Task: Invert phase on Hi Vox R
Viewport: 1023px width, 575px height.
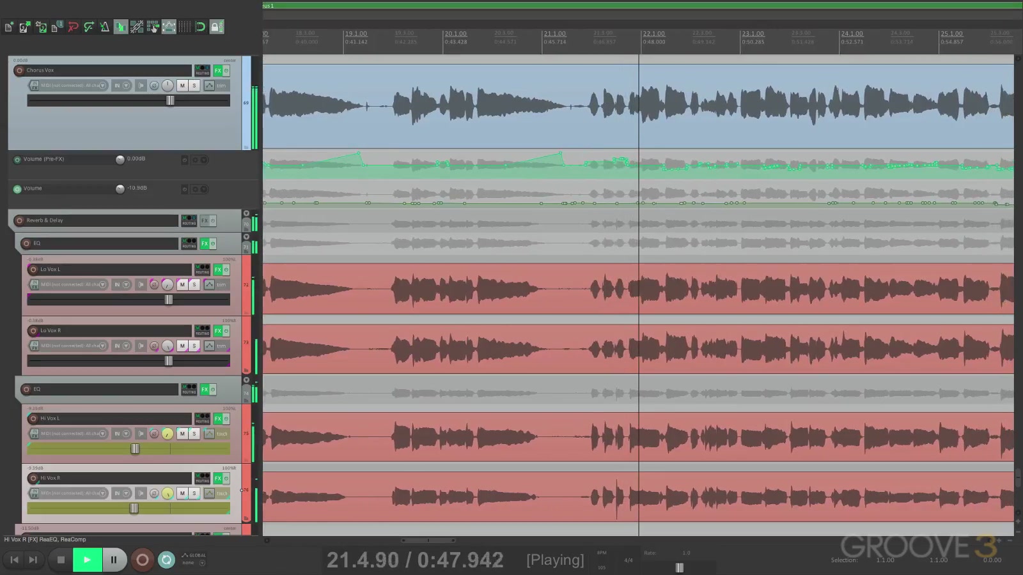Action: [154, 493]
